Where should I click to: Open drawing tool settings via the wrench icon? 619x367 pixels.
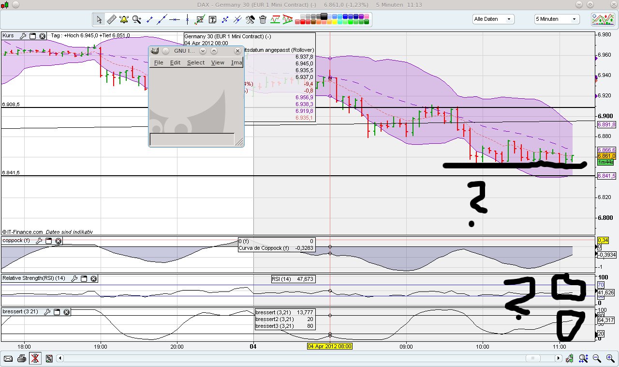tap(251, 19)
